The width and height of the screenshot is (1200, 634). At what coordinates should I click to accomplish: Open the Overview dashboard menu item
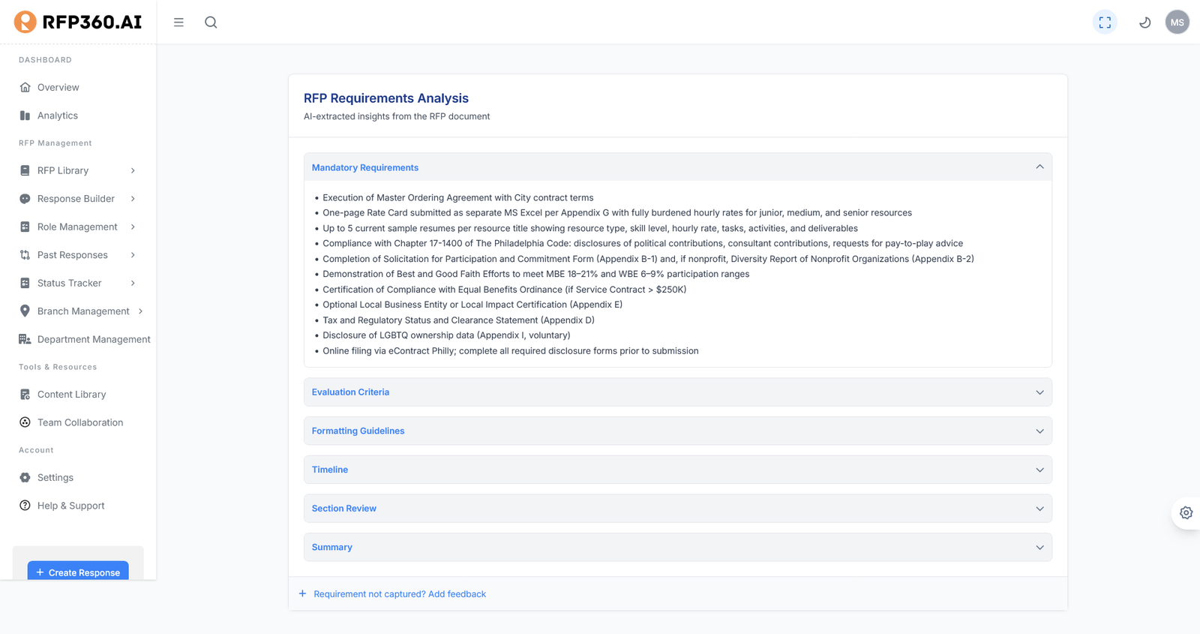(x=58, y=88)
